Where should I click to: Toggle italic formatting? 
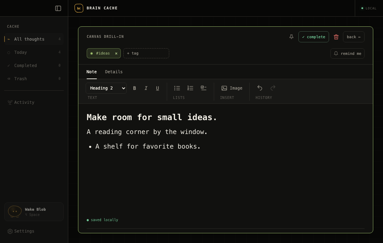[146, 88]
